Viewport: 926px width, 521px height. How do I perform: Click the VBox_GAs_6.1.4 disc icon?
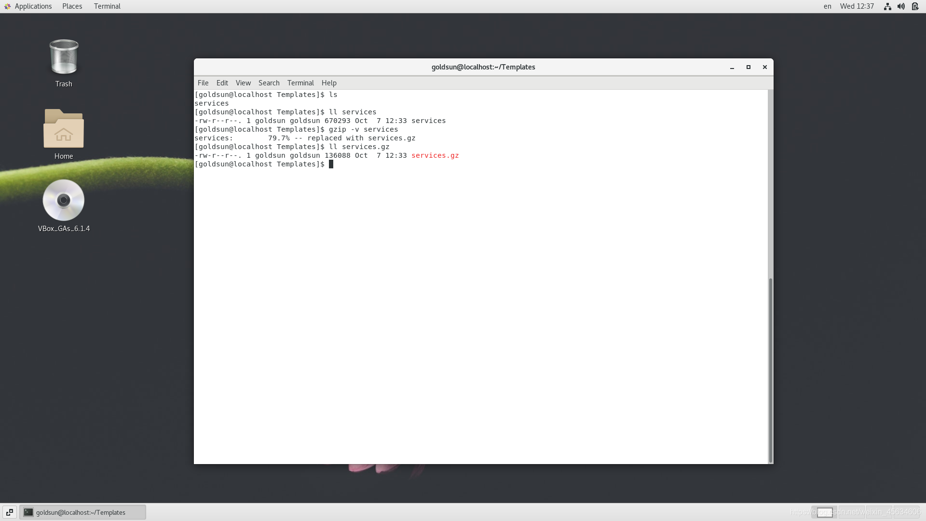[x=64, y=199]
